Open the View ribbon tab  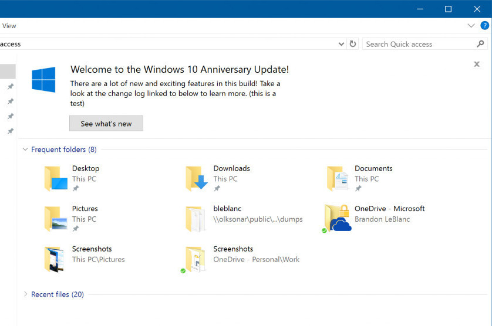point(9,26)
